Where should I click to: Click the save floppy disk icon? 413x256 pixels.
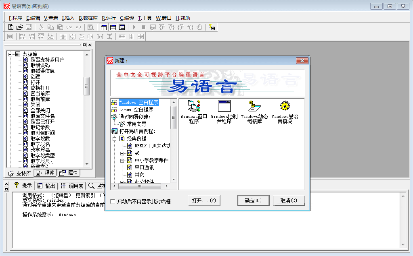pyautogui.click(x=29, y=27)
